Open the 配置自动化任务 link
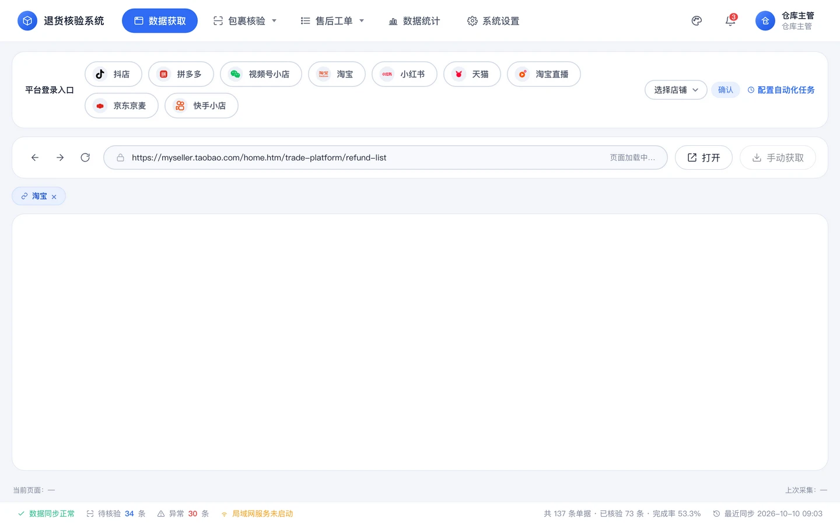 point(781,90)
